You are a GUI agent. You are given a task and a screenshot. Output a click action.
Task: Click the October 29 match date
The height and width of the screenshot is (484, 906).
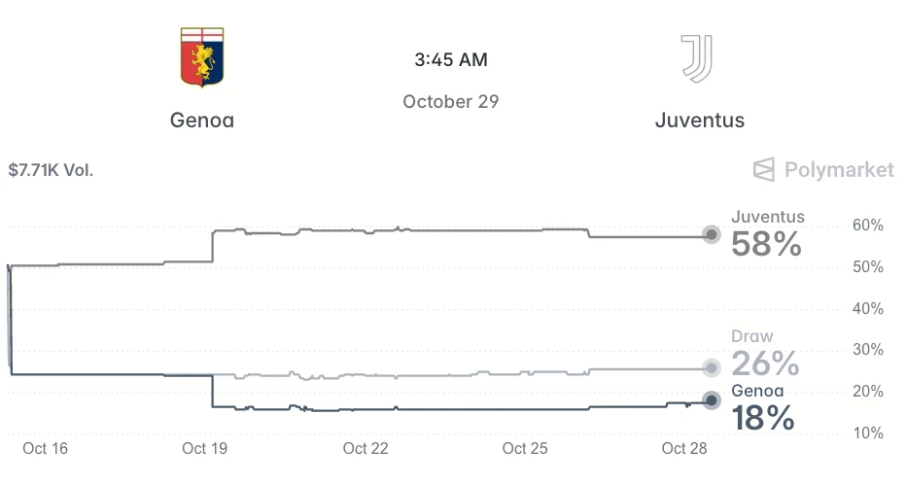pyautogui.click(x=451, y=102)
